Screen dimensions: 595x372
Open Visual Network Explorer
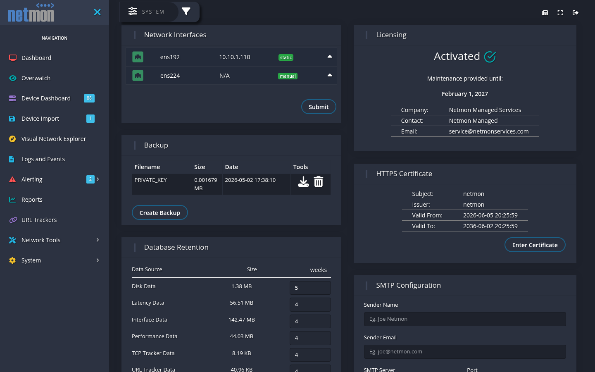(x=54, y=139)
